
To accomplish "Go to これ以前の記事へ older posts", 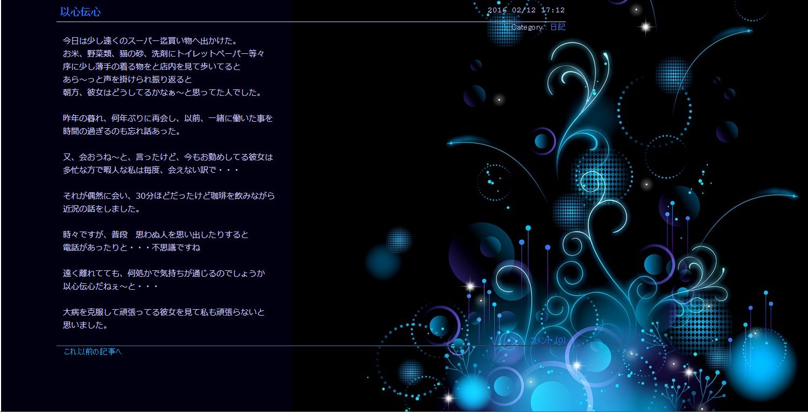I will pyautogui.click(x=93, y=352).
